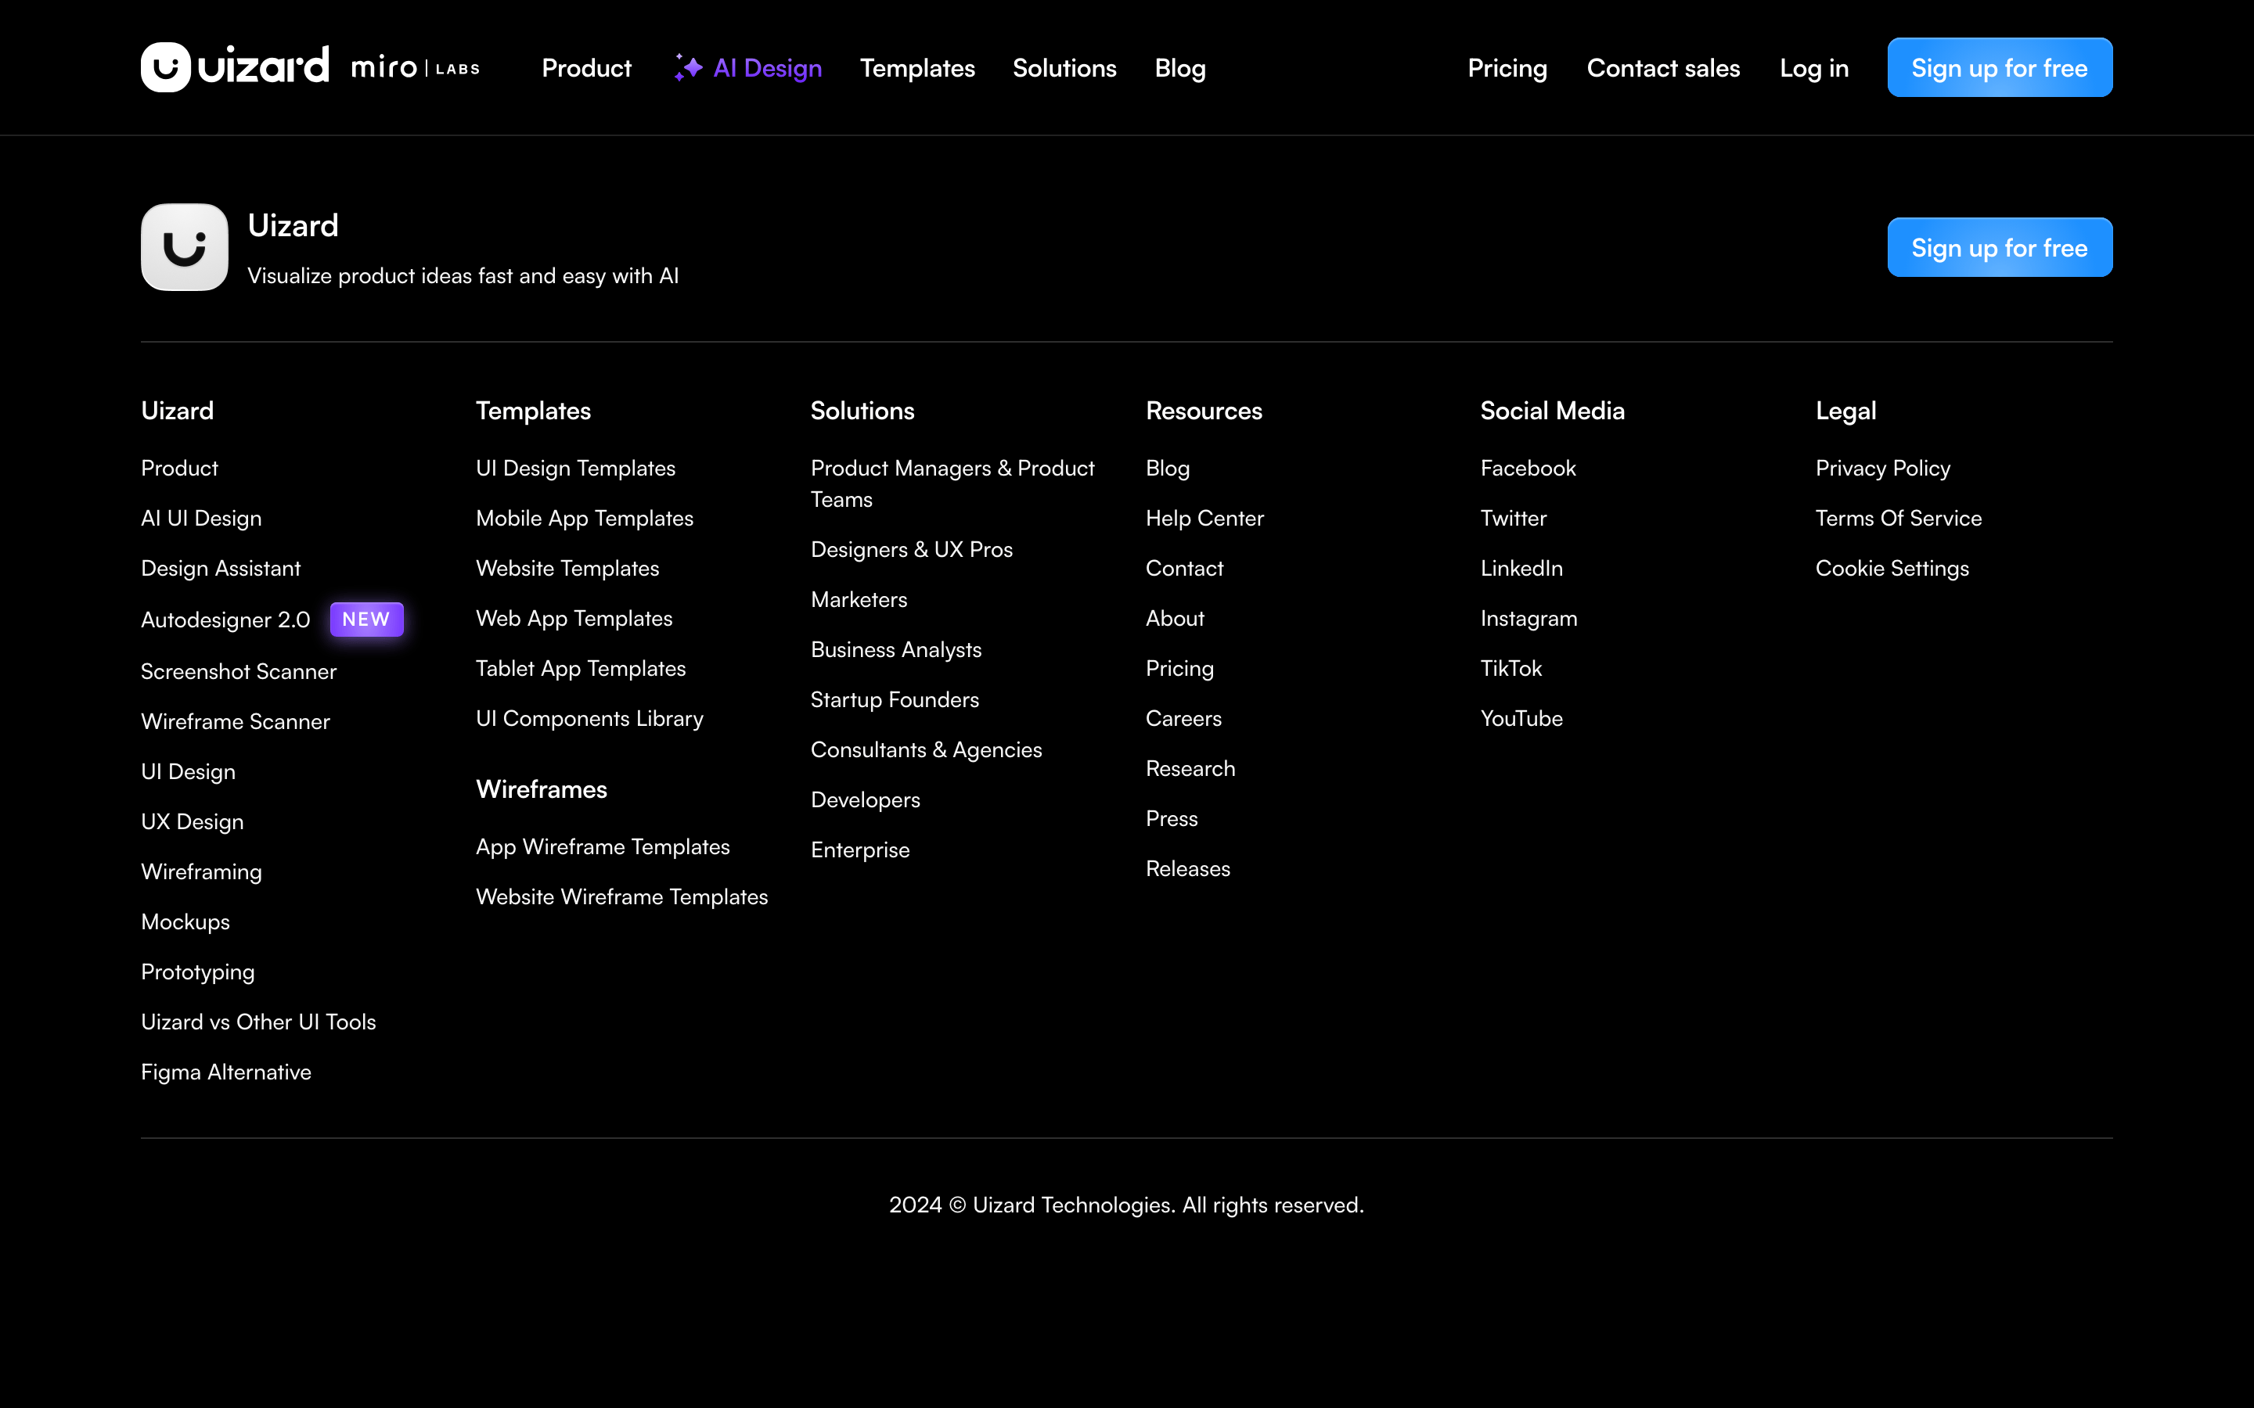Open the Templates nav menu

click(x=917, y=68)
